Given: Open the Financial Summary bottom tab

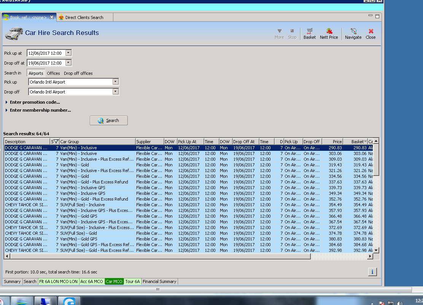Looking at the screenshot, I should (x=159, y=281).
